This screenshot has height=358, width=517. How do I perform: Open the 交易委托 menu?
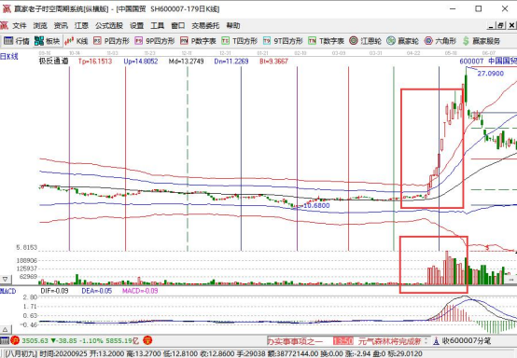point(205,26)
